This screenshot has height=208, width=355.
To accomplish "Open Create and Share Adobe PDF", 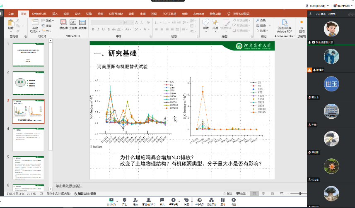I will pos(284,26).
